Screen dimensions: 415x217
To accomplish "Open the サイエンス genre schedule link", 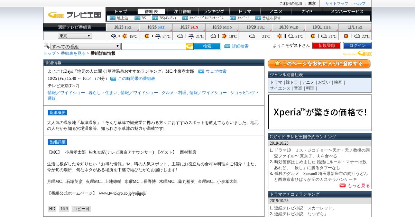I will point(280,88).
